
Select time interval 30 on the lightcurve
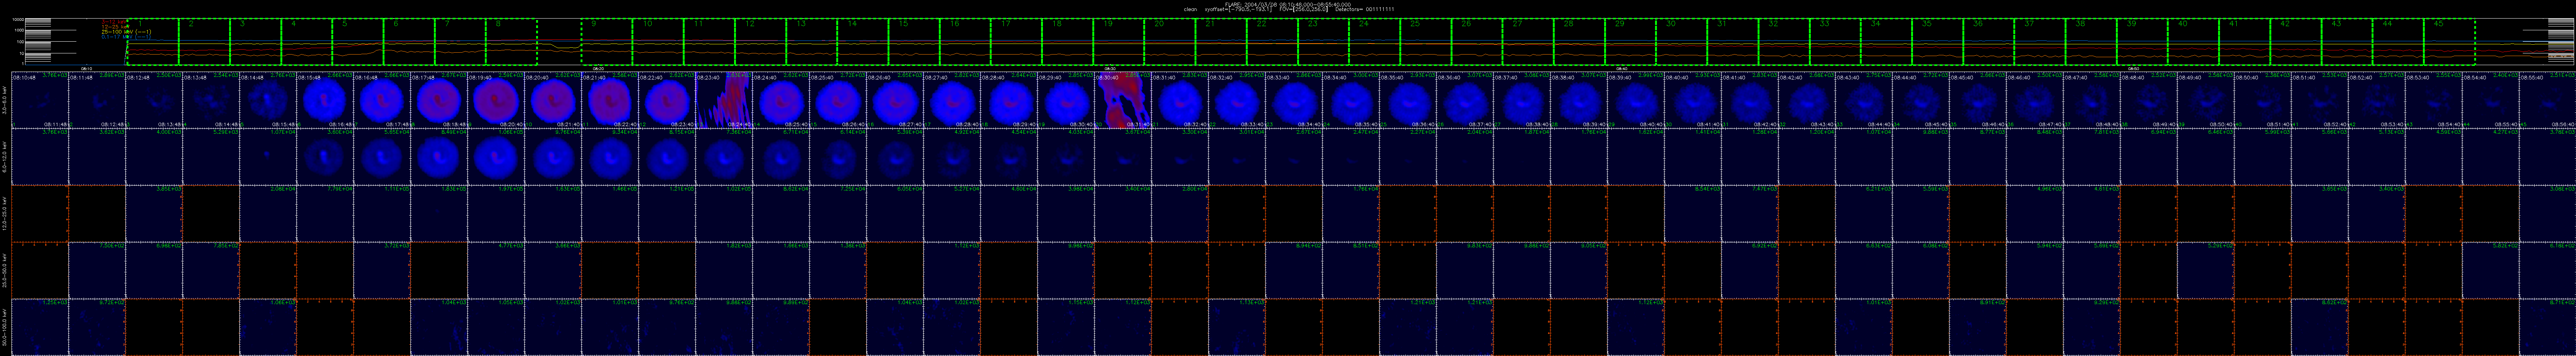[1682, 42]
